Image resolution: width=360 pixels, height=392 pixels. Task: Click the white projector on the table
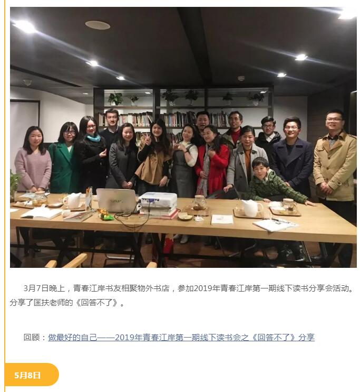[158, 201]
